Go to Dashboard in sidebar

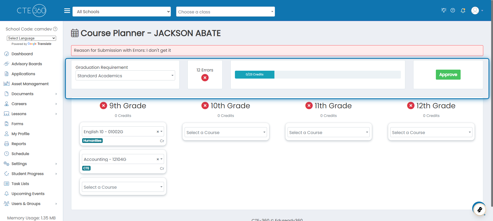point(22,54)
